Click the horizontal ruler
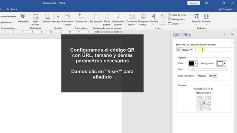Viewport: 237px width, 133px height. pyautogui.click(x=61, y=32)
